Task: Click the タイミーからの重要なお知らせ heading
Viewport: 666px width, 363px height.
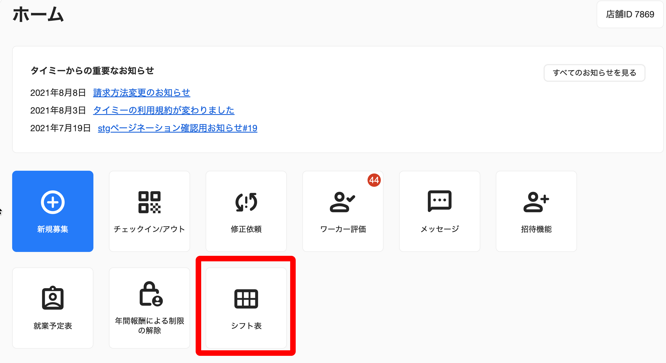Action: pyautogui.click(x=92, y=71)
